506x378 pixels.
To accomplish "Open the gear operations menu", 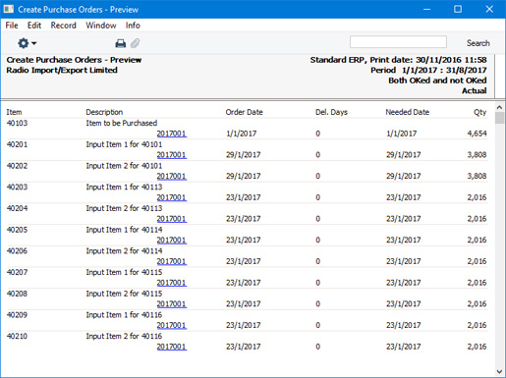I will tap(27, 43).
